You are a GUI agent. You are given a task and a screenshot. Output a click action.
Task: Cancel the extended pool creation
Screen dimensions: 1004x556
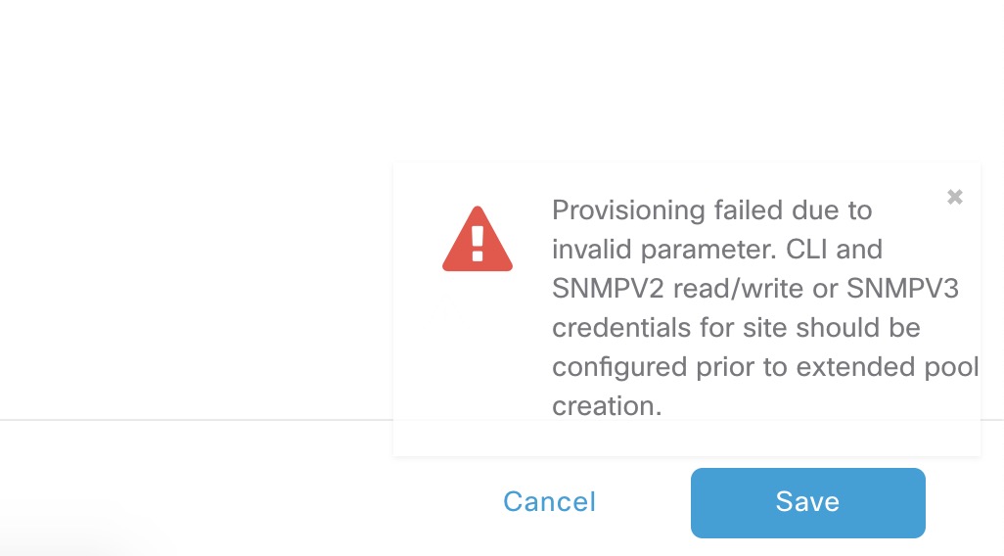coord(549,501)
